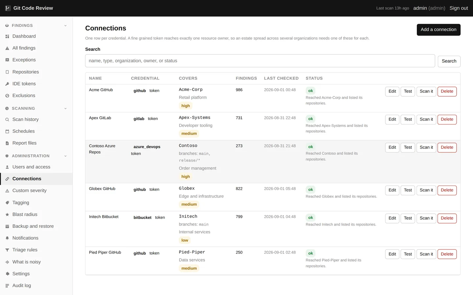Click the Search button

(x=449, y=61)
